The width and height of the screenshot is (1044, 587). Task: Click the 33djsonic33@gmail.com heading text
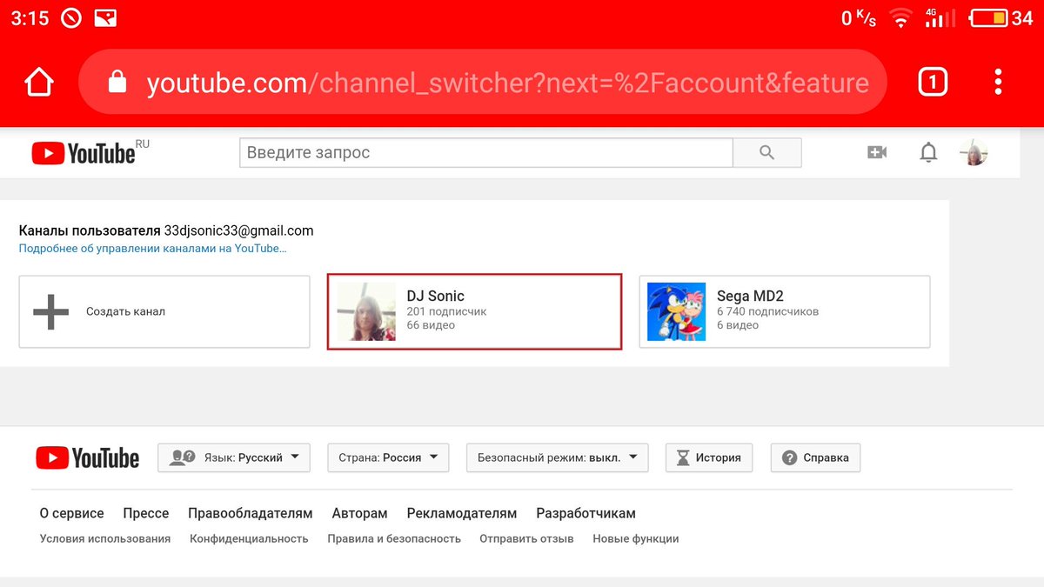click(239, 230)
